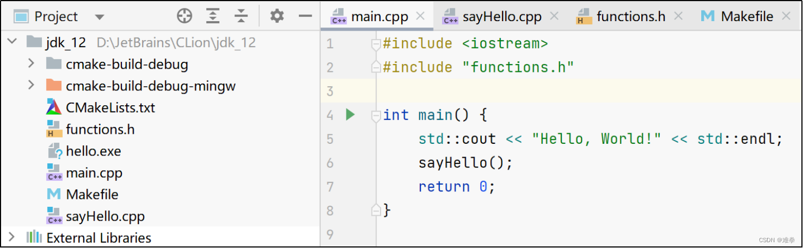Image resolution: width=803 pixels, height=248 pixels.
Task: Click the return 0 statement
Action: [x=456, y=187]
